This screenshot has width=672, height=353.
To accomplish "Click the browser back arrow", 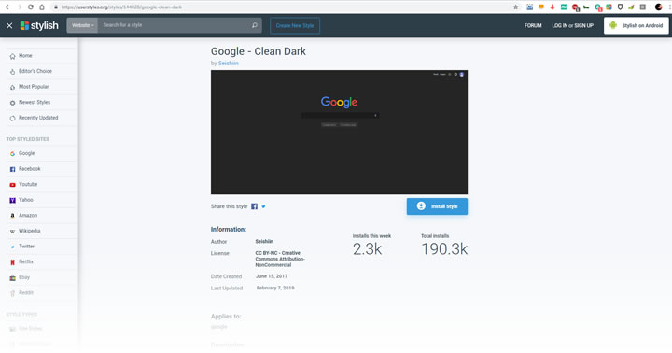I will tap(7, 7).
